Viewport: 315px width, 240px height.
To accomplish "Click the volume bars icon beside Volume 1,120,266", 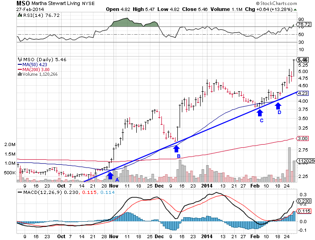I will pos(20,74).
